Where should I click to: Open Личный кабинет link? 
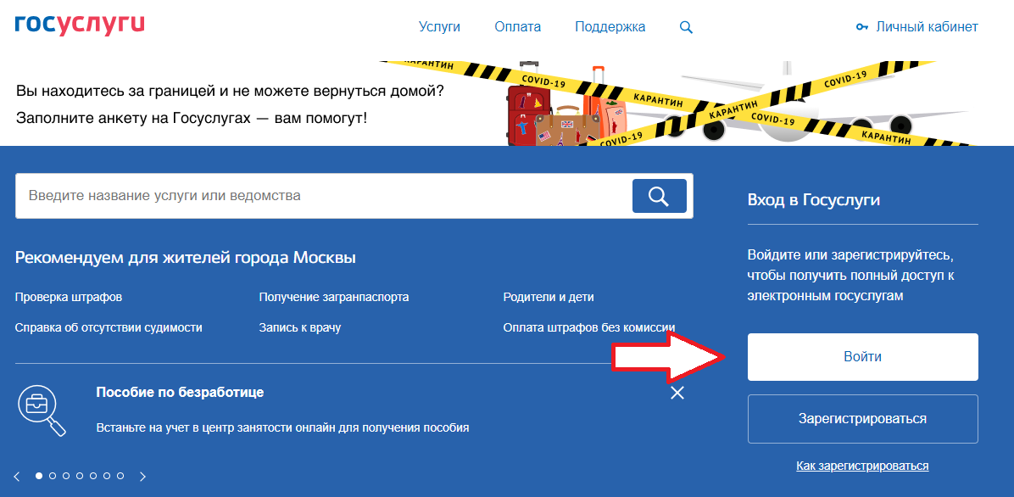927,27
